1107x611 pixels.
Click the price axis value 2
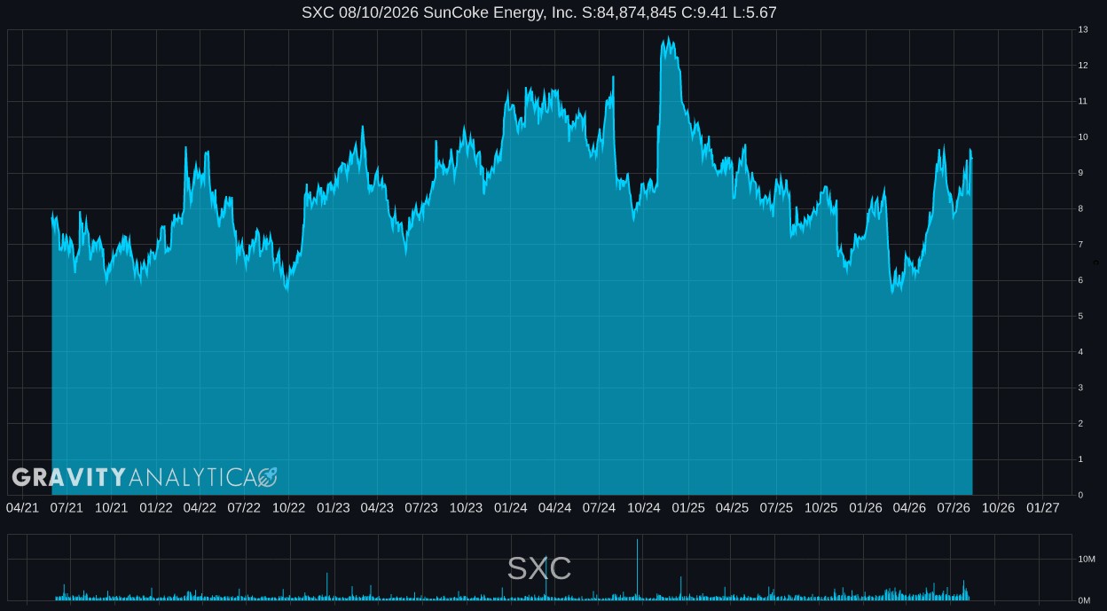point(1080,424)
